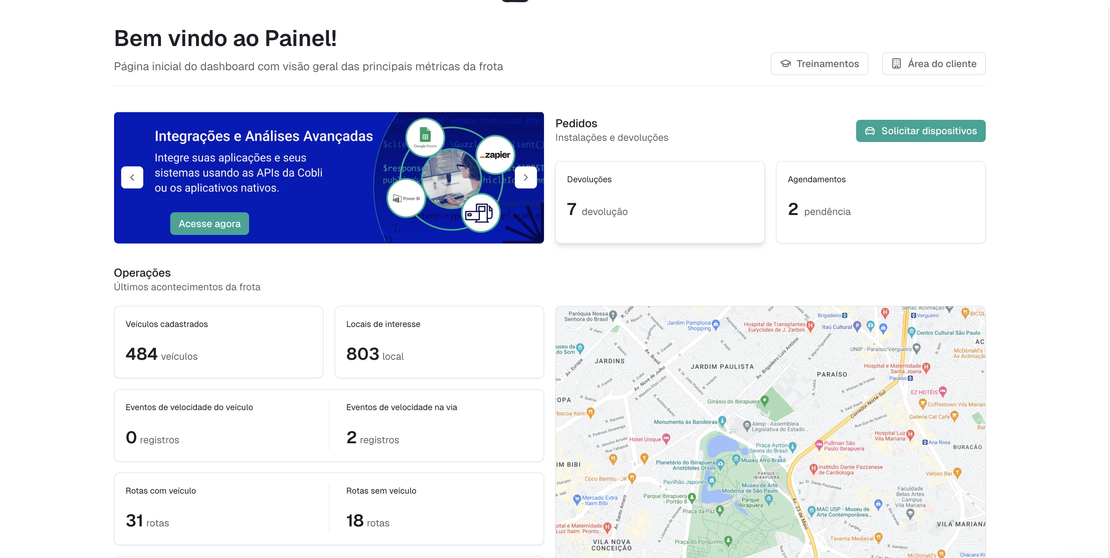Viewport: 1110px width, 558px height.
Task: Click Acesse agora in the banner
Action: [209, 224]
